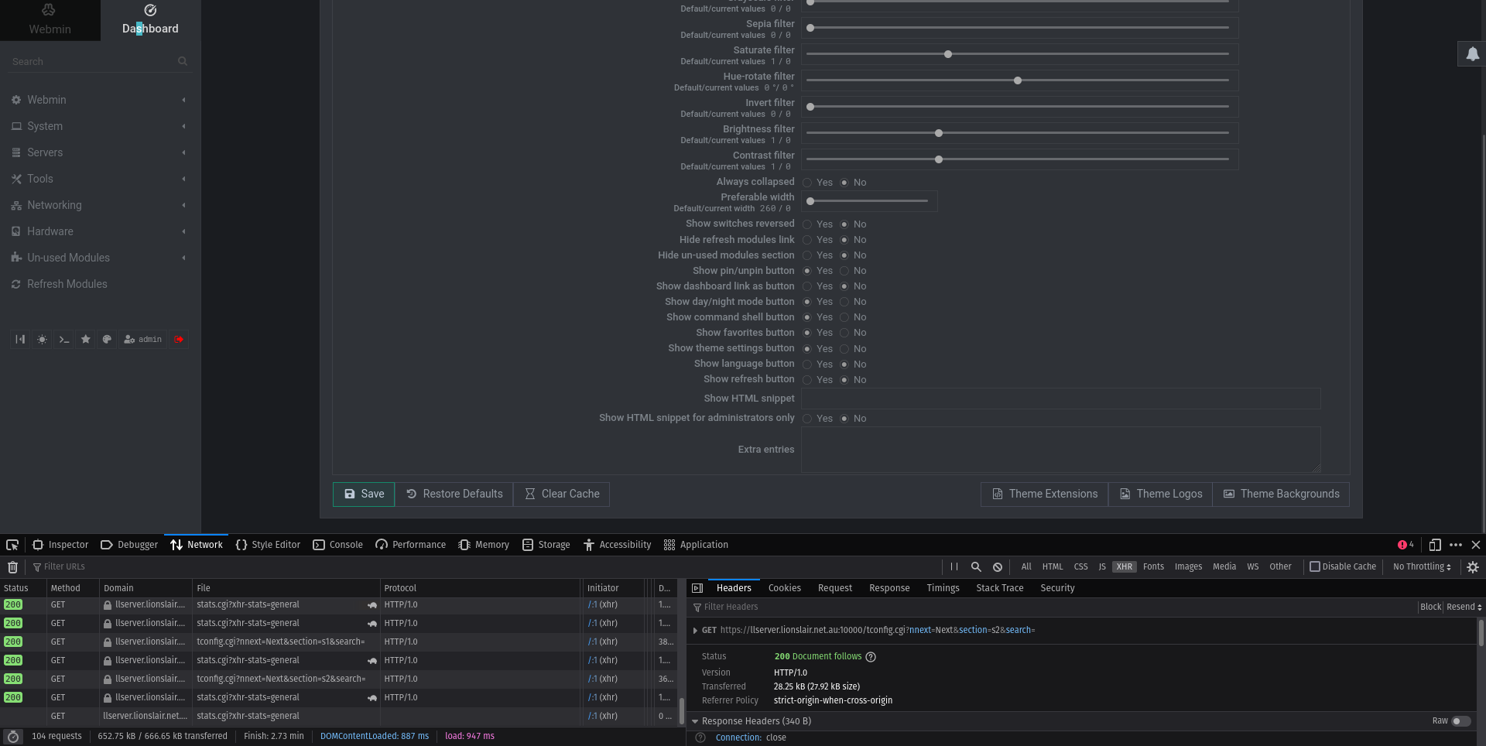Collapse the sidebar with the collapse icon
The height and width of the screenshot is (746, 1486).
tap(19, 339)
